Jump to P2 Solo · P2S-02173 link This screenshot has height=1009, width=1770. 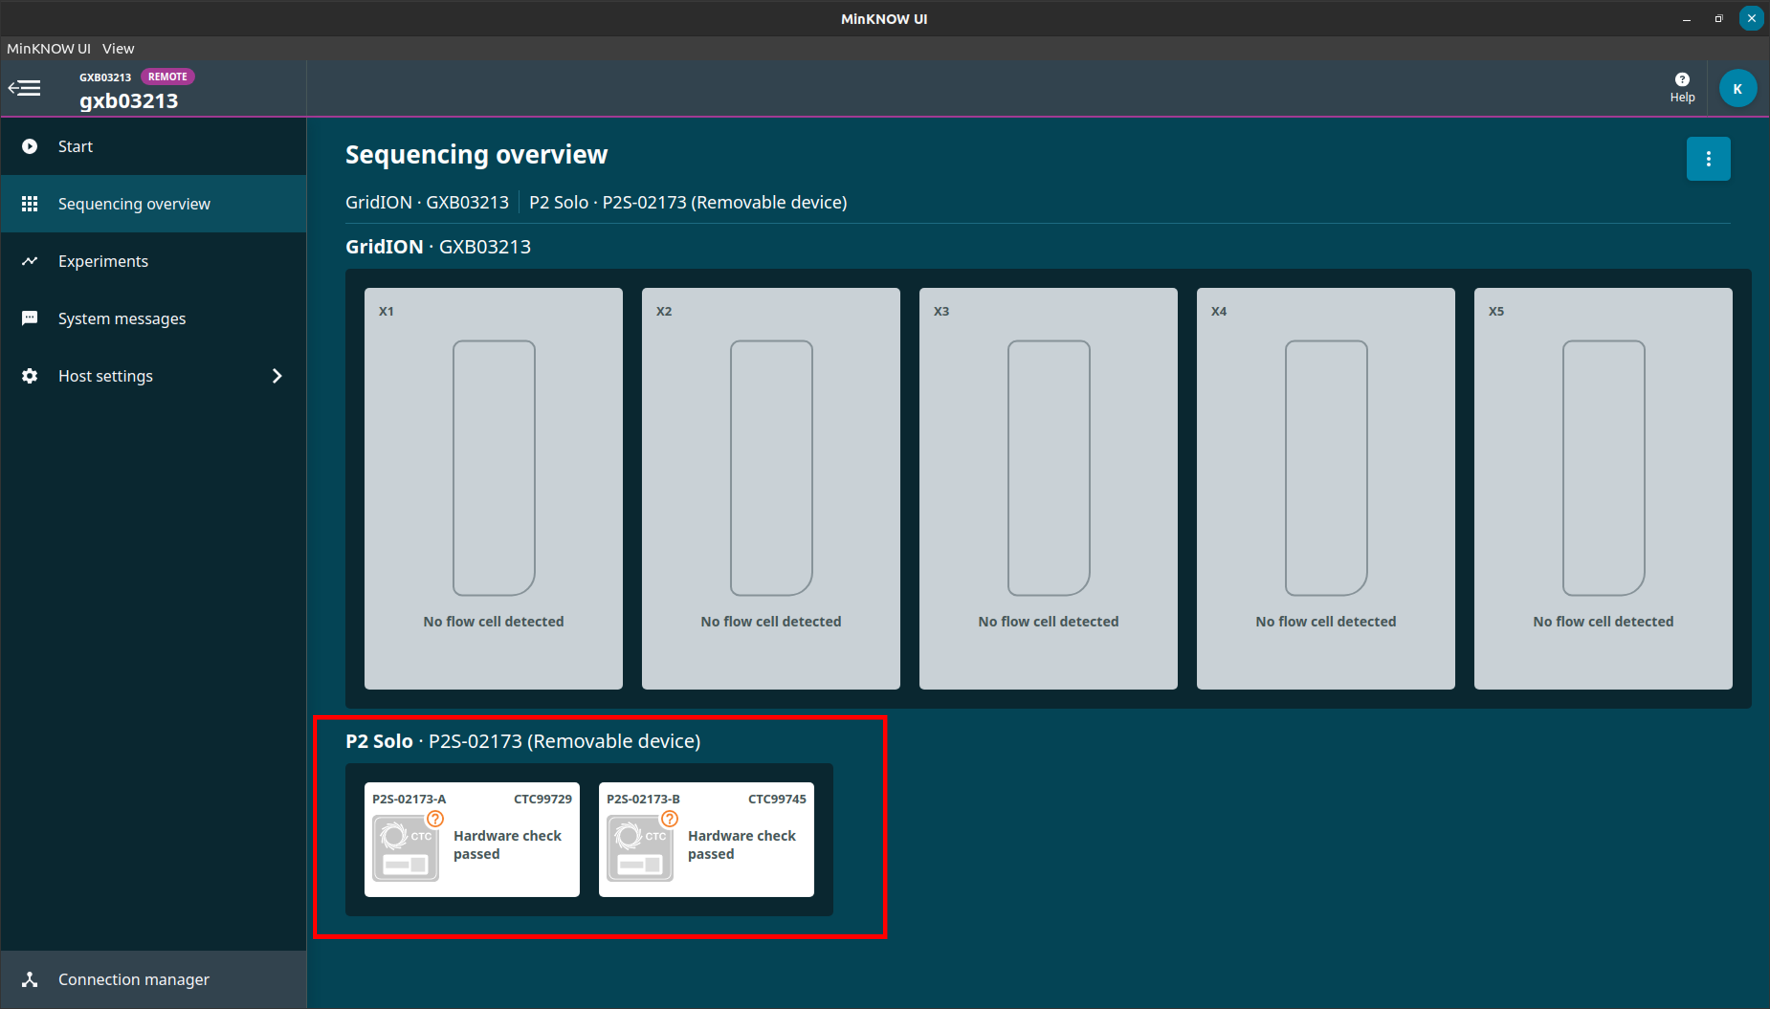tap(688, 202)
